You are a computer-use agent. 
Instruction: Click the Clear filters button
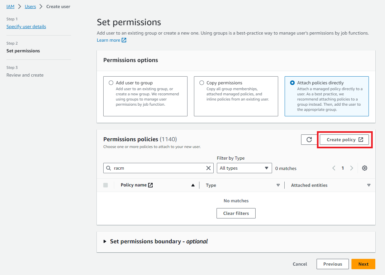236,213
